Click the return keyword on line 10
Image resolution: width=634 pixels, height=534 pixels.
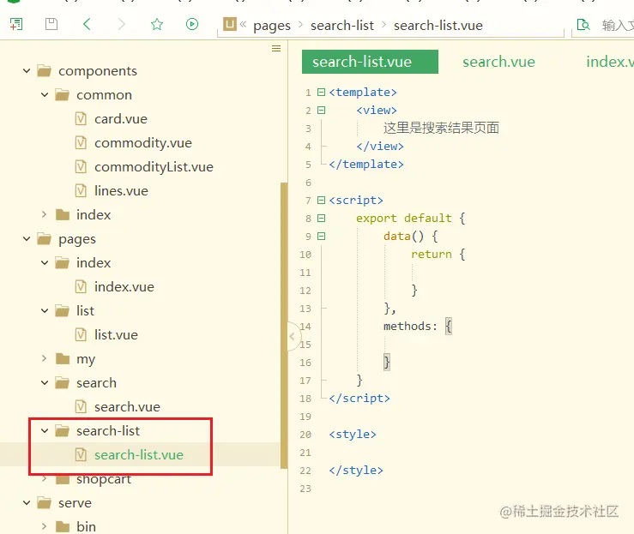(x=431, y=255)
